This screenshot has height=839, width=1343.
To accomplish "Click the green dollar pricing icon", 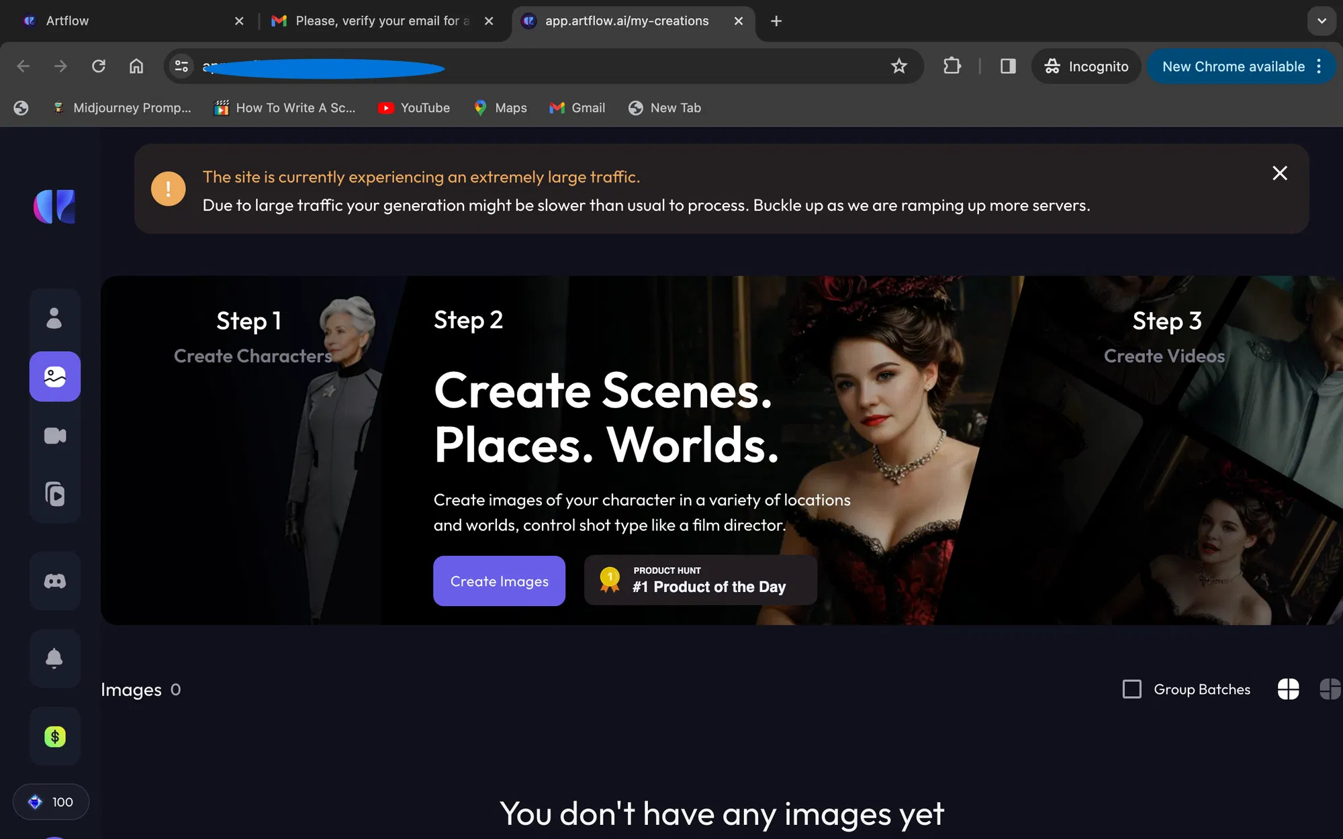I will click(54, 736).
